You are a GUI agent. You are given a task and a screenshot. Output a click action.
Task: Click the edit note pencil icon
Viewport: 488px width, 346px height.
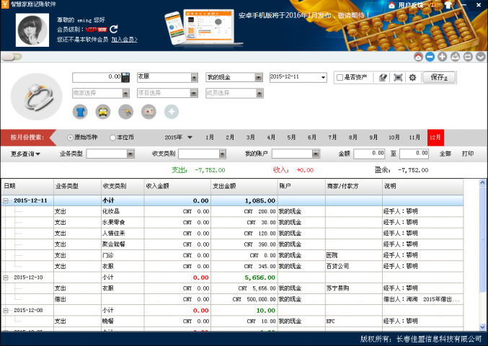point(383,77)
